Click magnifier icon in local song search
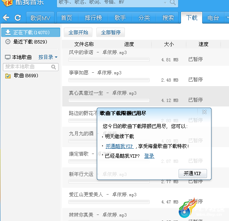The image size is (229, 221). pos(54,67)
